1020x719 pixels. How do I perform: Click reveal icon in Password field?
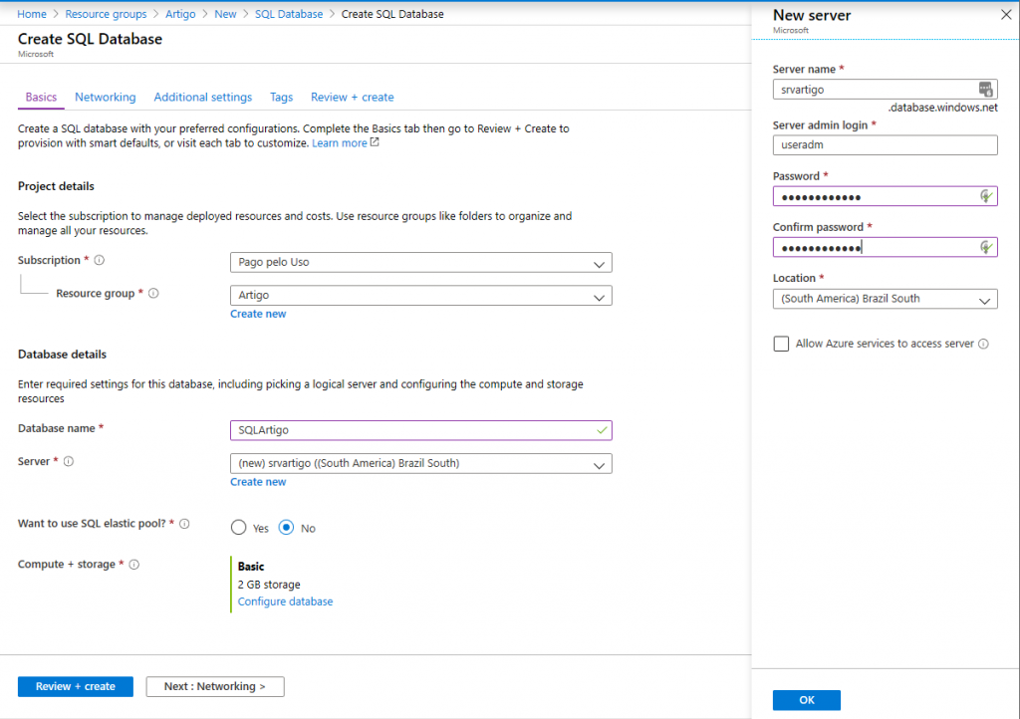pyautogui.click(x=986, y=196)
